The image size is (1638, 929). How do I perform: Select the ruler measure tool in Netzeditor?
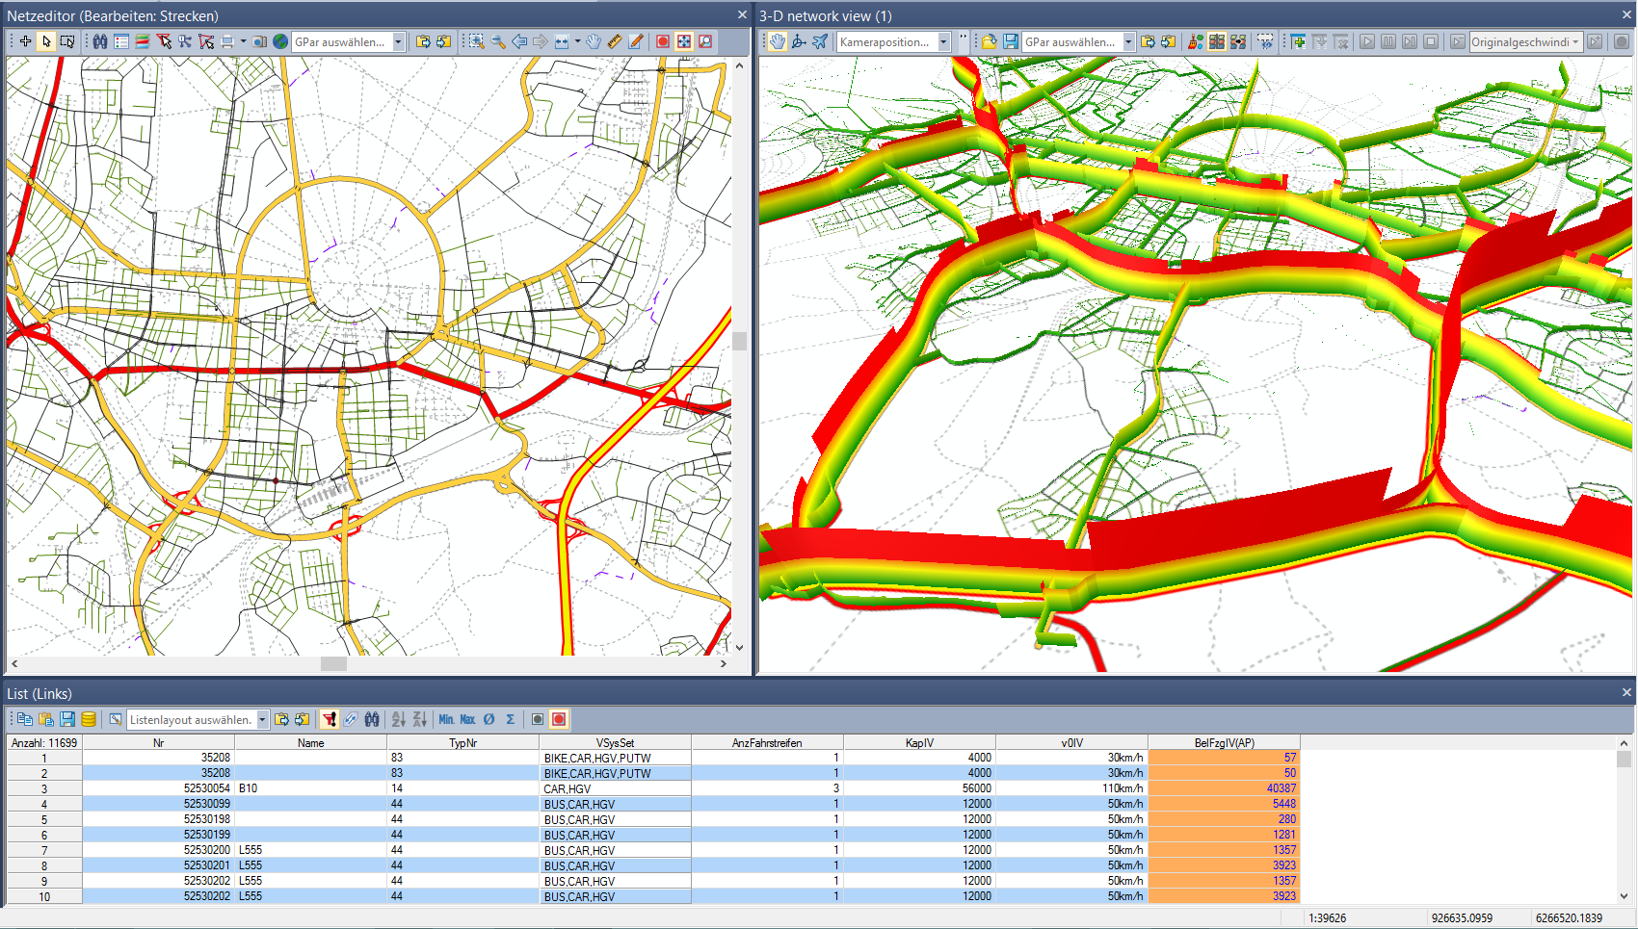[x=615, y=41]
